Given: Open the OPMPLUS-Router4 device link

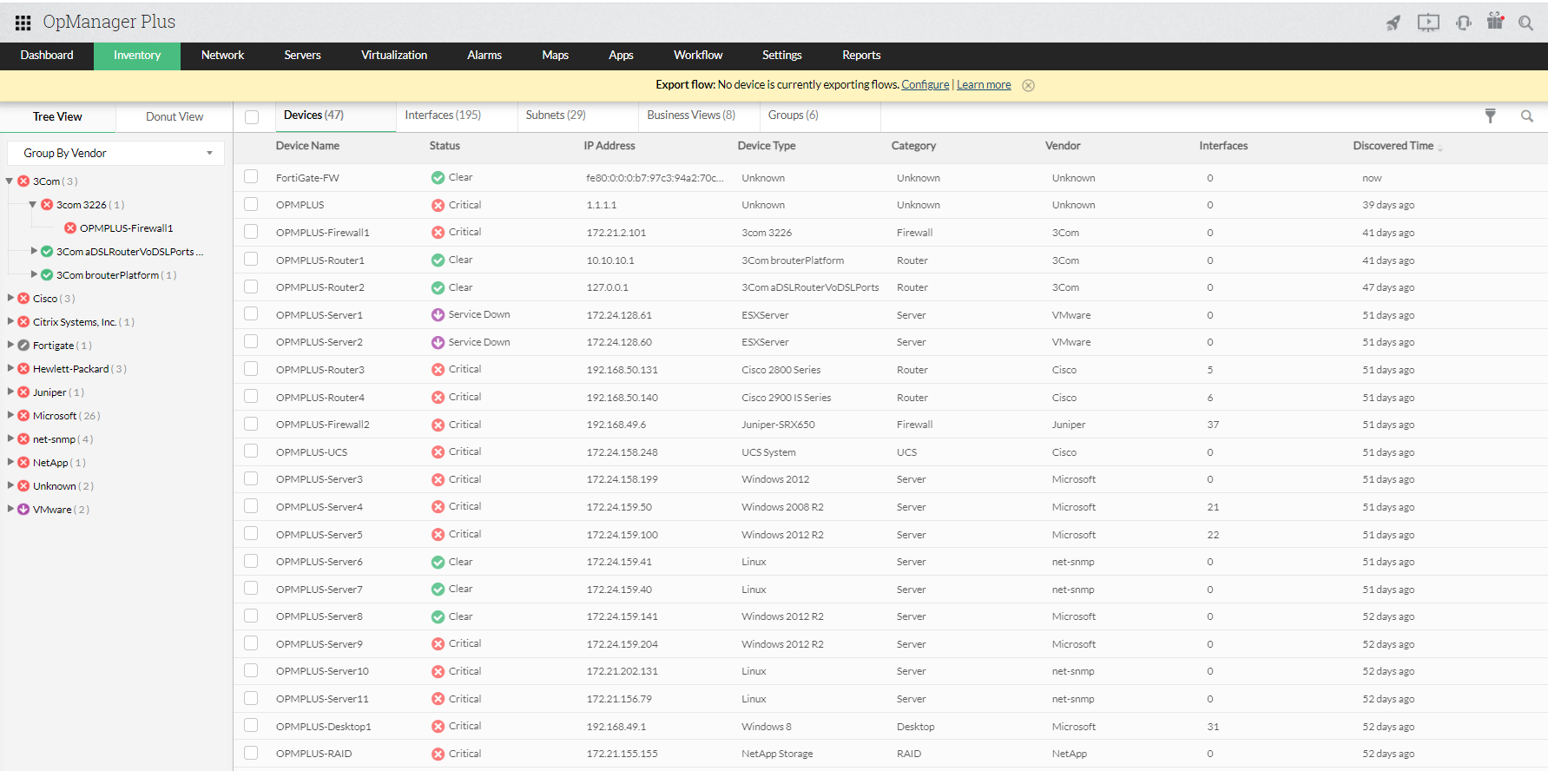Looking at the screenshot, I should [320, 398].
